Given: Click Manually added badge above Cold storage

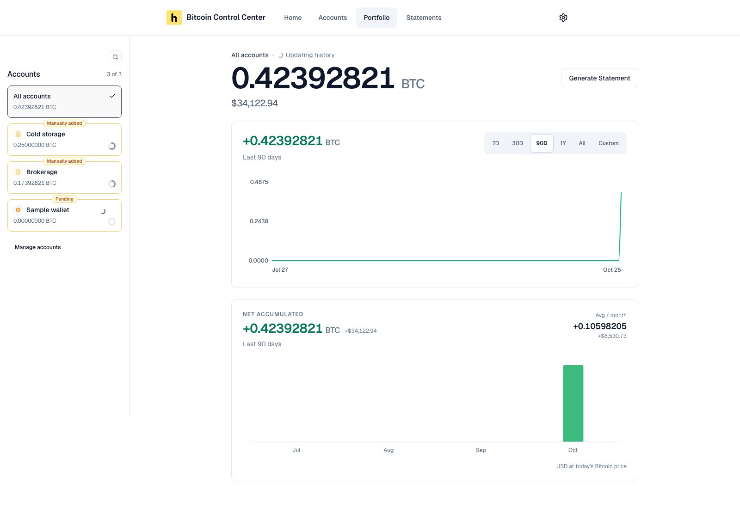Looking at the screenshot, I should click(x=64, y=123).
